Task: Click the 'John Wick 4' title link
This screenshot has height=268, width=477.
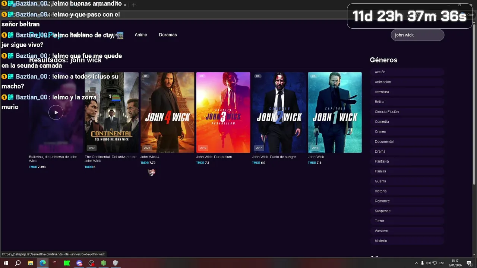Action: 150,157
